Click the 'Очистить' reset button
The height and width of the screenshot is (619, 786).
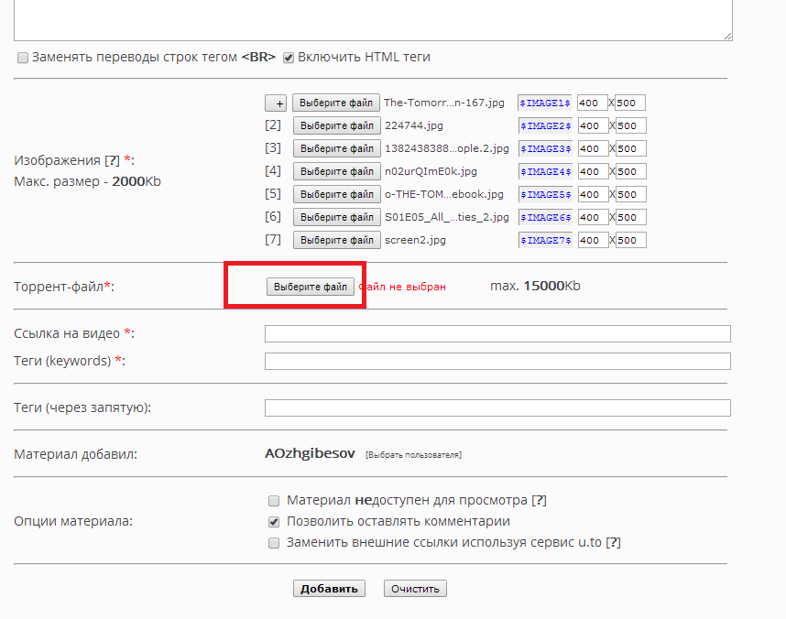pos(415,589)
